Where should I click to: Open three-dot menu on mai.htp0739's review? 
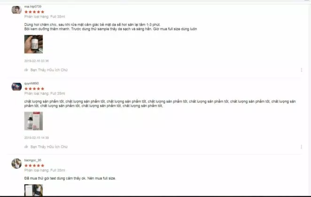point(301,70)
